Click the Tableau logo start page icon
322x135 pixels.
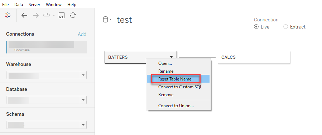(8, 15)
